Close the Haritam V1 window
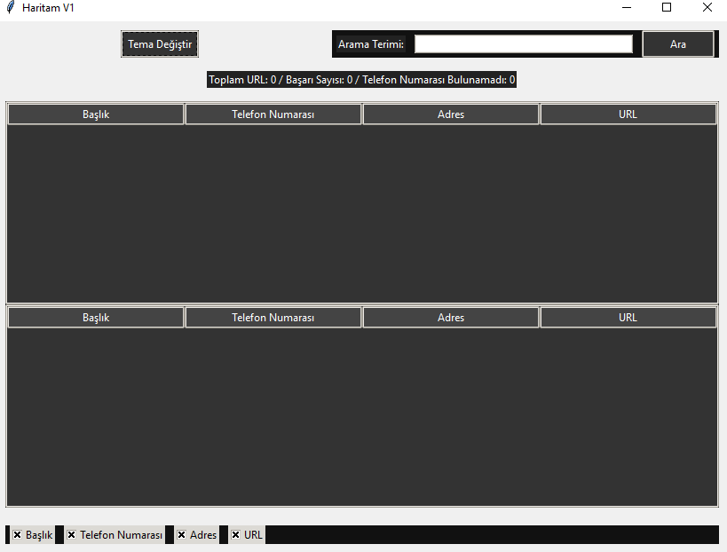727x552 pixels. pos(707,7)
